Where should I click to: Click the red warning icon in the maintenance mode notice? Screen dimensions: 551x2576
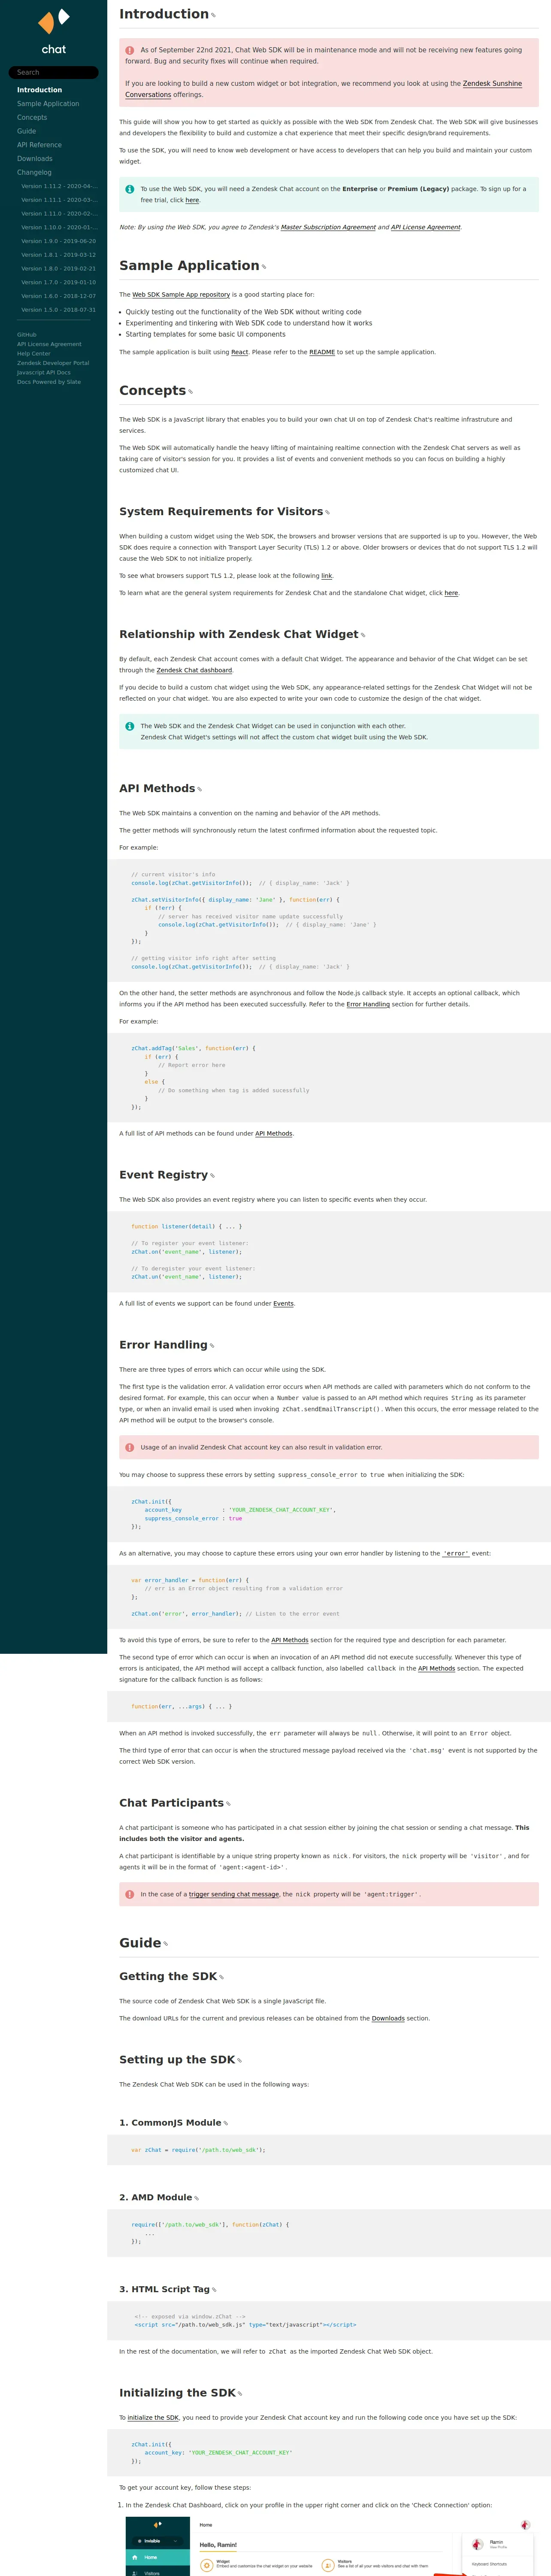click(129, 50)
